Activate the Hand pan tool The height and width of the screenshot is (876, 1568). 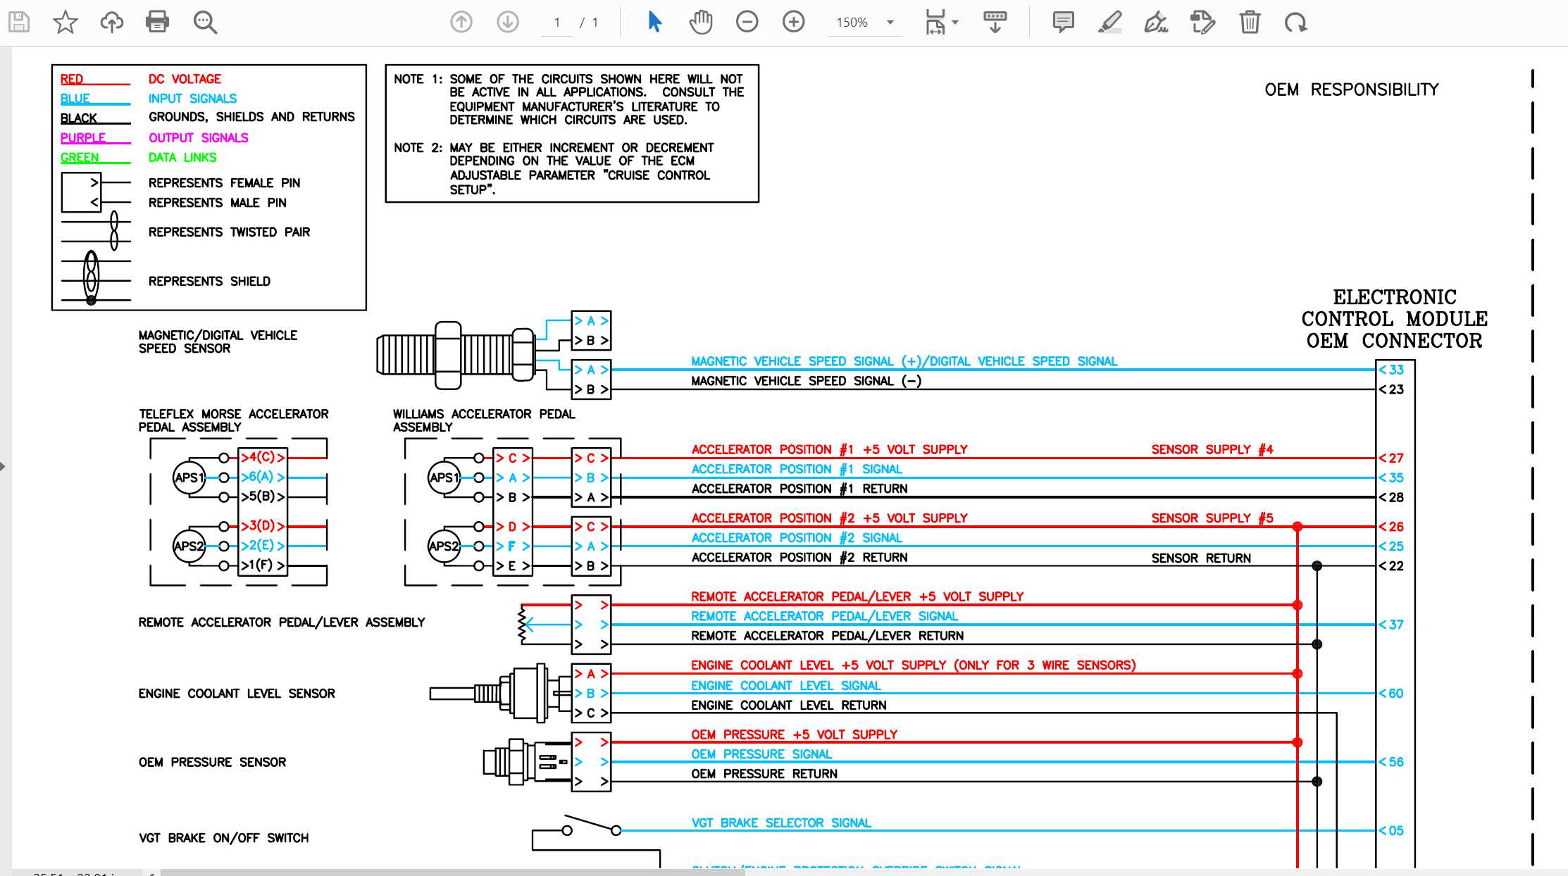(701, 23)
